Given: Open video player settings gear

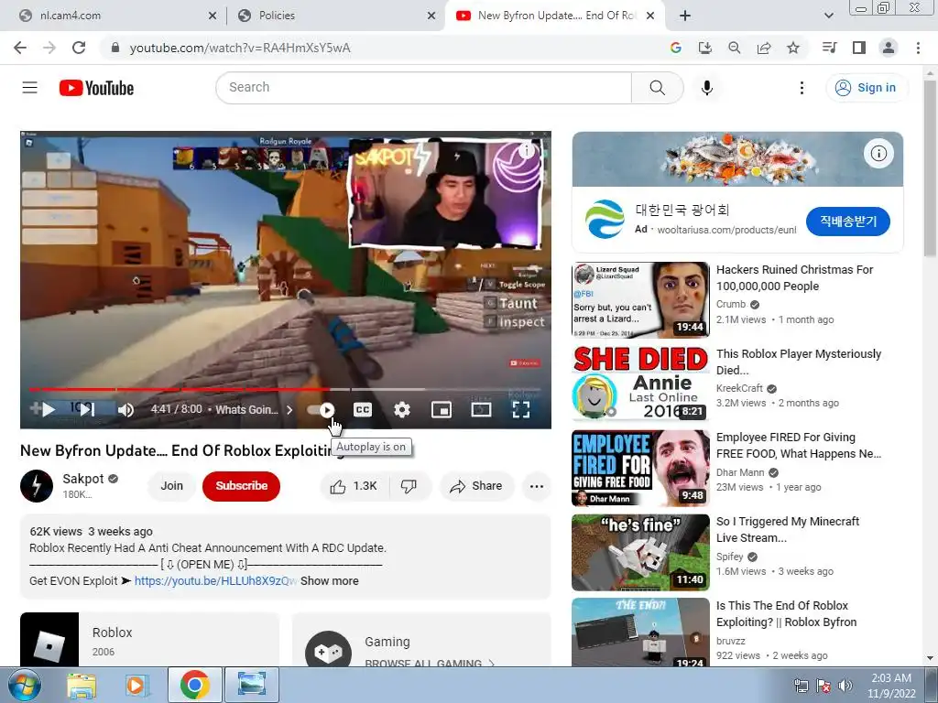Looking at the screenshot, I should [402, 409].
